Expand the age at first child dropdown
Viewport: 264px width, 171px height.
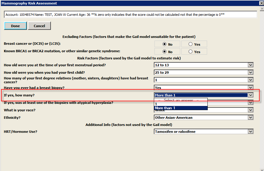pos(251,73)
